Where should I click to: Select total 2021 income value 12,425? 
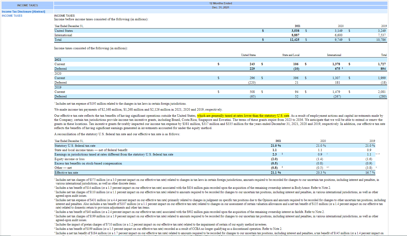pos(294,40)
